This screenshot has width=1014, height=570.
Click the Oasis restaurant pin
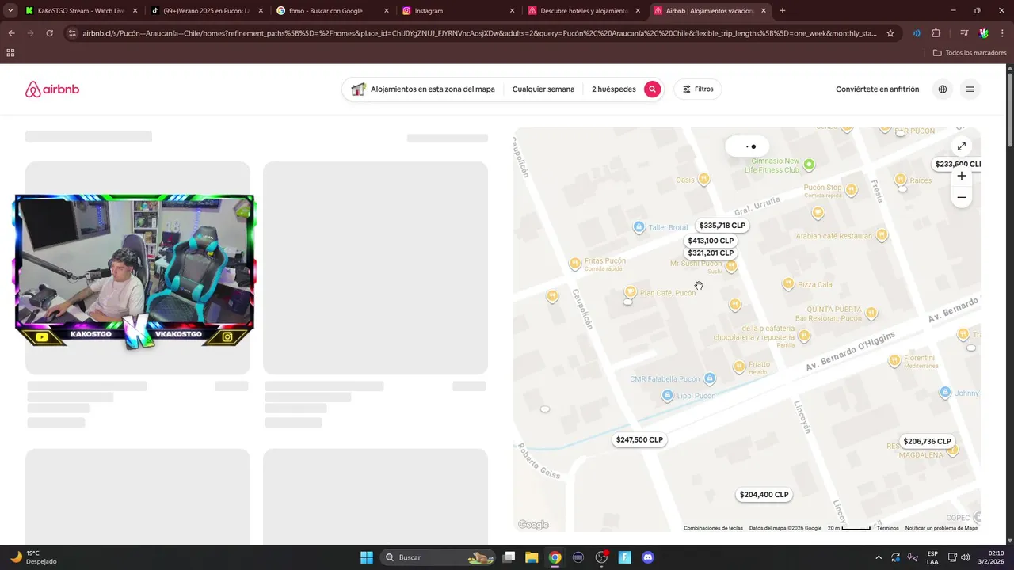point(704,180)
